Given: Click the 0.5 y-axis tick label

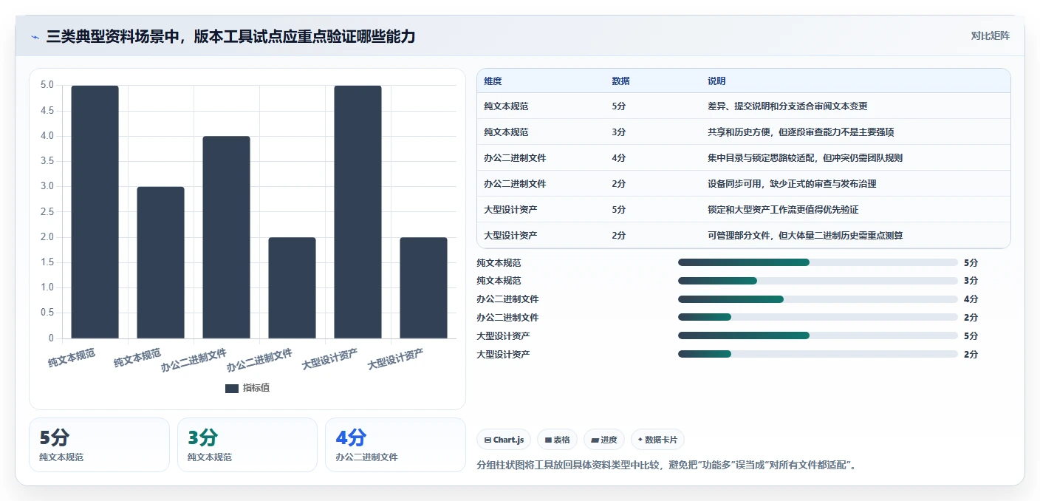Looking at the screenshot, I should (x=47, y=313).
